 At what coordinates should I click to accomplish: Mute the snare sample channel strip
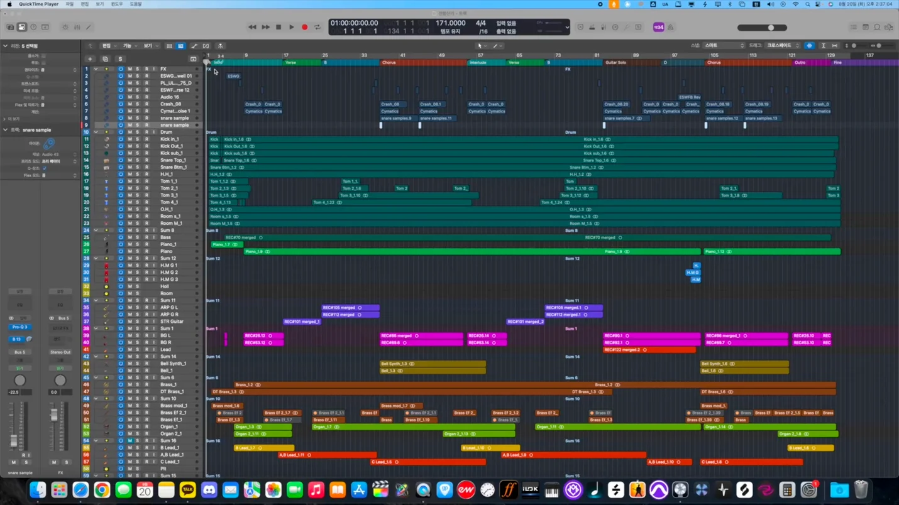(14, 462)
